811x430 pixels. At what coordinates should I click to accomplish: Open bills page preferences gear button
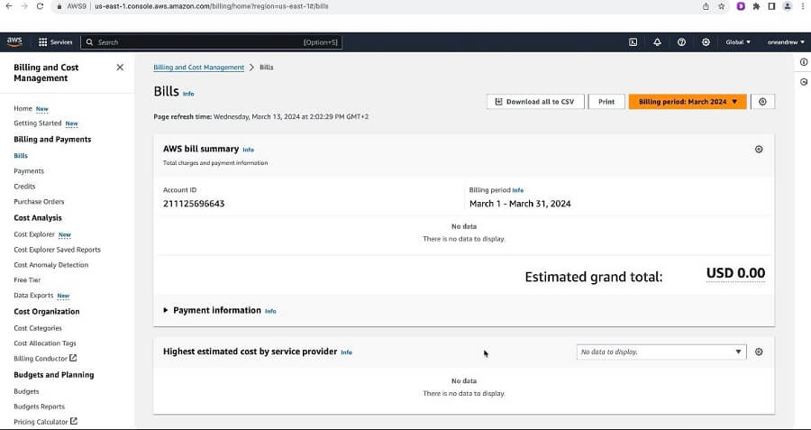pyautogui.click(x=762, y=102)
